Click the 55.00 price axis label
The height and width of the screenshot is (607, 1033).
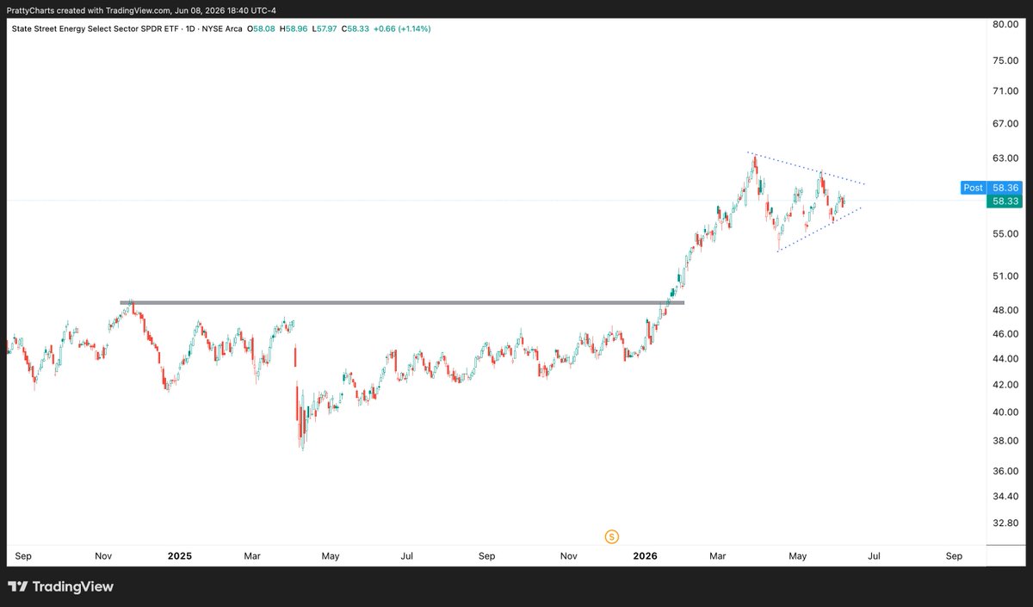pyautogui.click(x=1005, y=234)
